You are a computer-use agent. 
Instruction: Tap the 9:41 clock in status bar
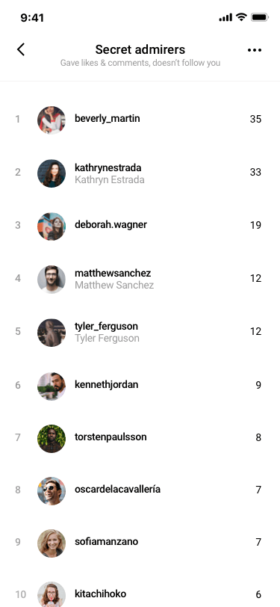[x=32, y=17]
